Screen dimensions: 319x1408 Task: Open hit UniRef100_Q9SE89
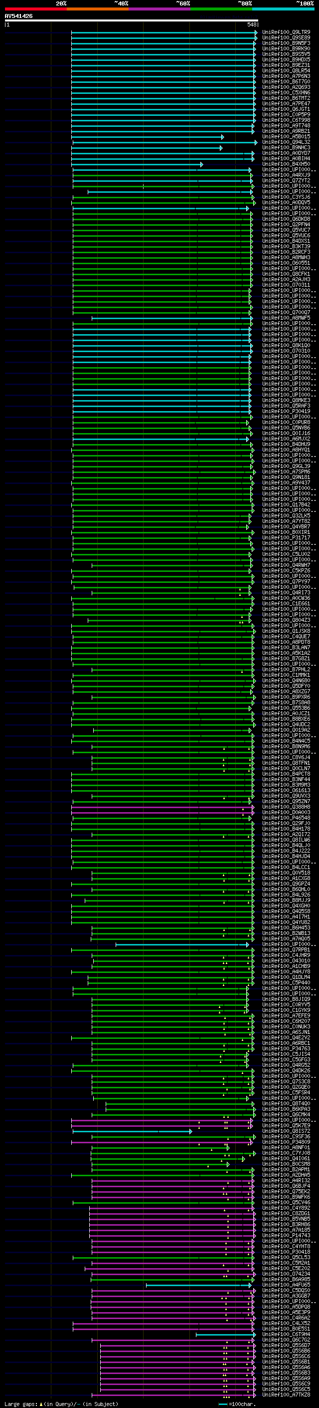click(286, 38)
